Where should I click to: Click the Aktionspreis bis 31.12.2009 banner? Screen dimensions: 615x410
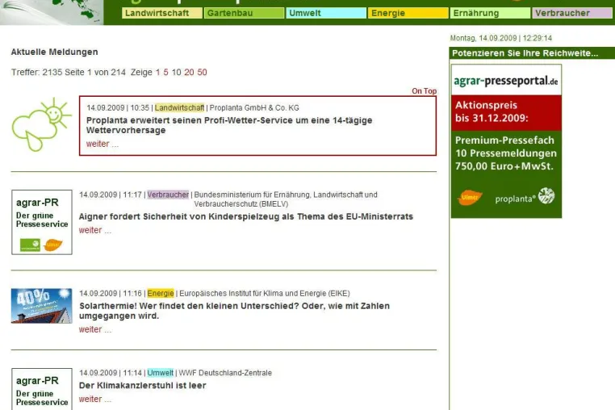pyautogui.click(x=506, y=113)
